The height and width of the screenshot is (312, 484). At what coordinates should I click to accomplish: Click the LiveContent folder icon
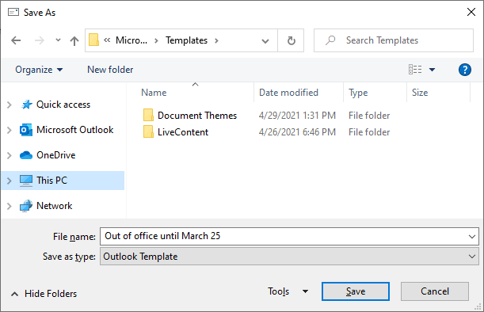pos(148,131)
